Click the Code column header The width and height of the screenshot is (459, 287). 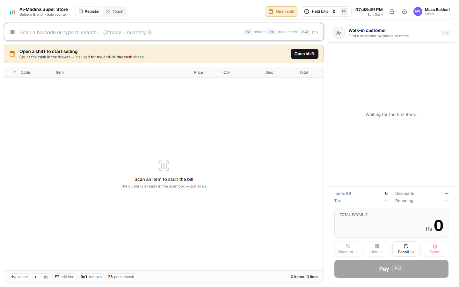click(x=25, y=72)
